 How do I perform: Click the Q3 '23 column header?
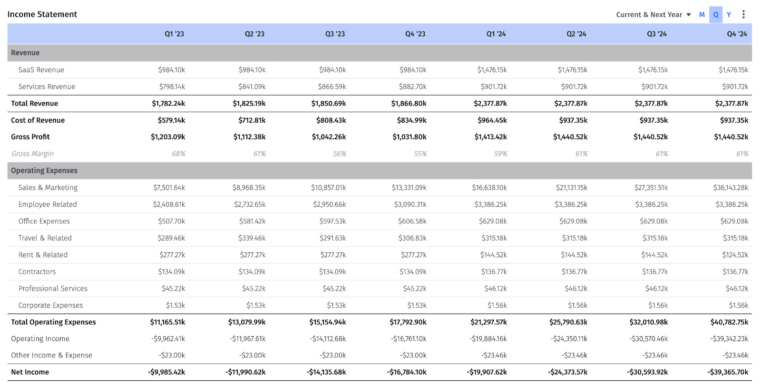pos(335,34)
